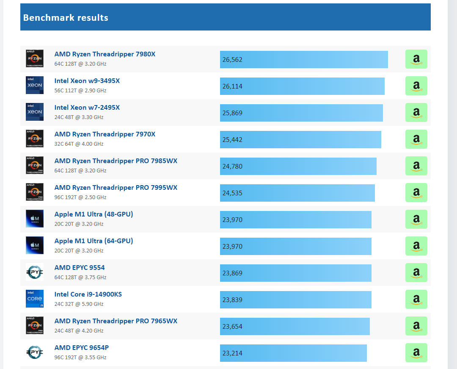Click Ryzen Threadripper logo for 7970X
The height and width of the screenshot is (369, 457).
(x=35, y=139)
